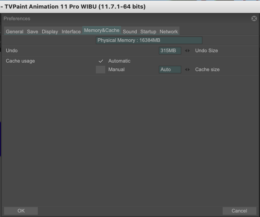Image resolution: width=260 pixels, height=217 pixels.
Task: Click the Auto cache size field
Action: 170,69
